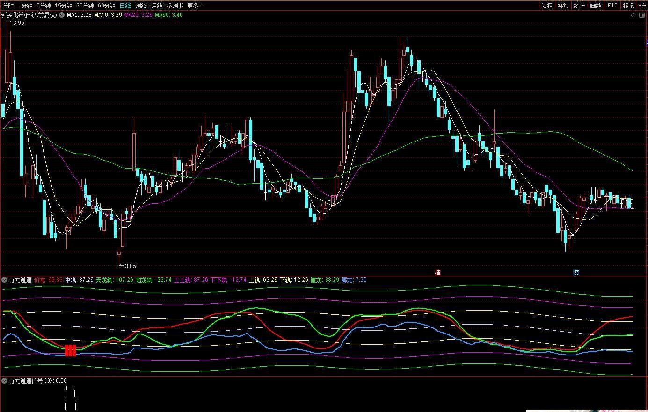
Task: Click the 标记 mark button
Action: pyautogui.click(x=628, y=6)
